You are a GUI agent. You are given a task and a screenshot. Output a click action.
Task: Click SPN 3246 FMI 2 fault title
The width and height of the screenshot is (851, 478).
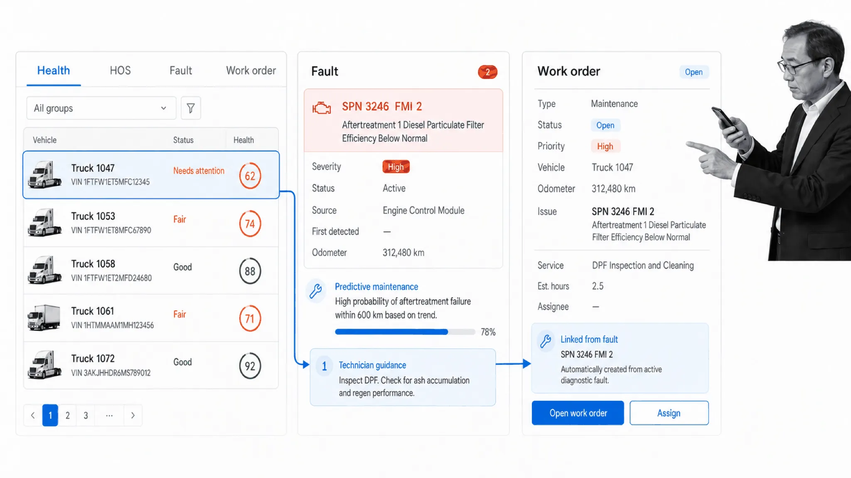(382, 107)
